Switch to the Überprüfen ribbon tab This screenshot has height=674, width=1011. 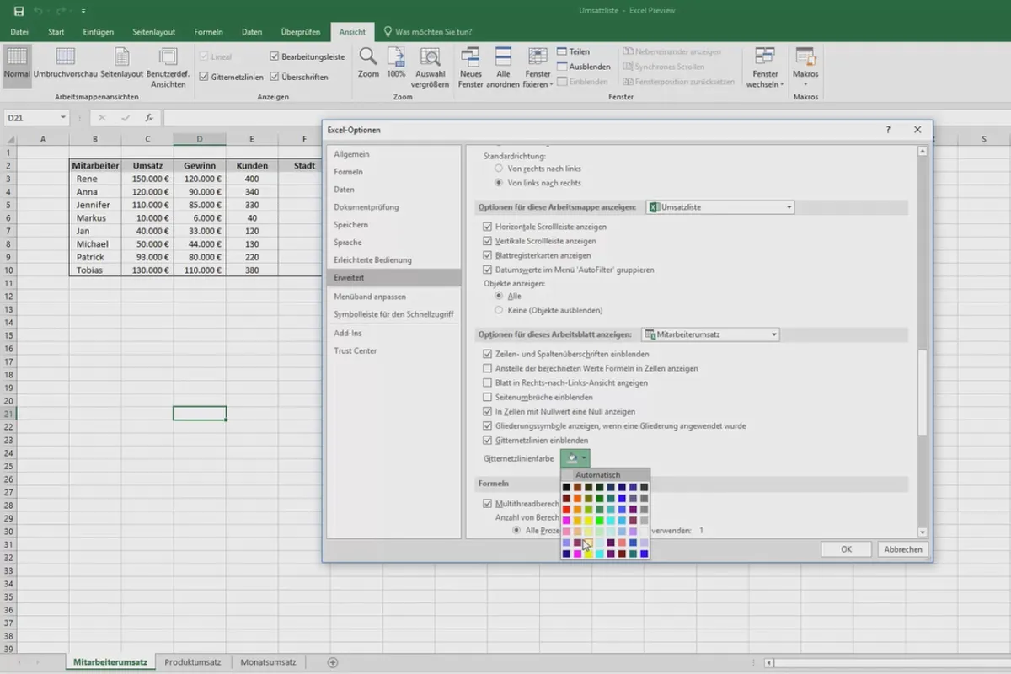pyautogui.click(x=301, y=32)
